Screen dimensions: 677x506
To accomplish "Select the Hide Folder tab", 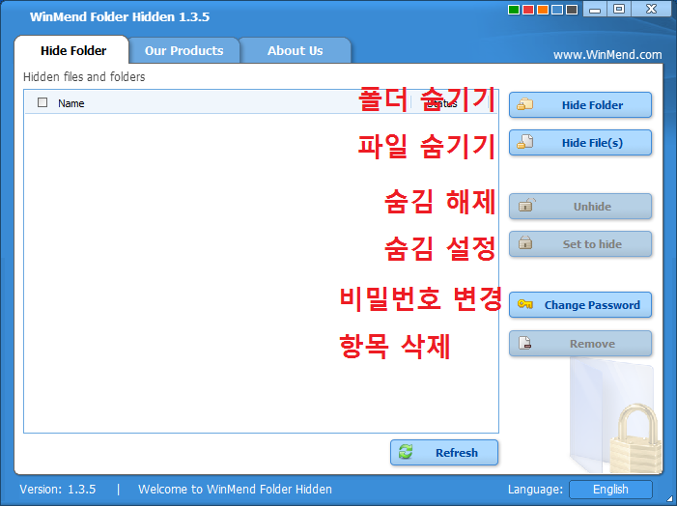I will (x=73, y=50).
